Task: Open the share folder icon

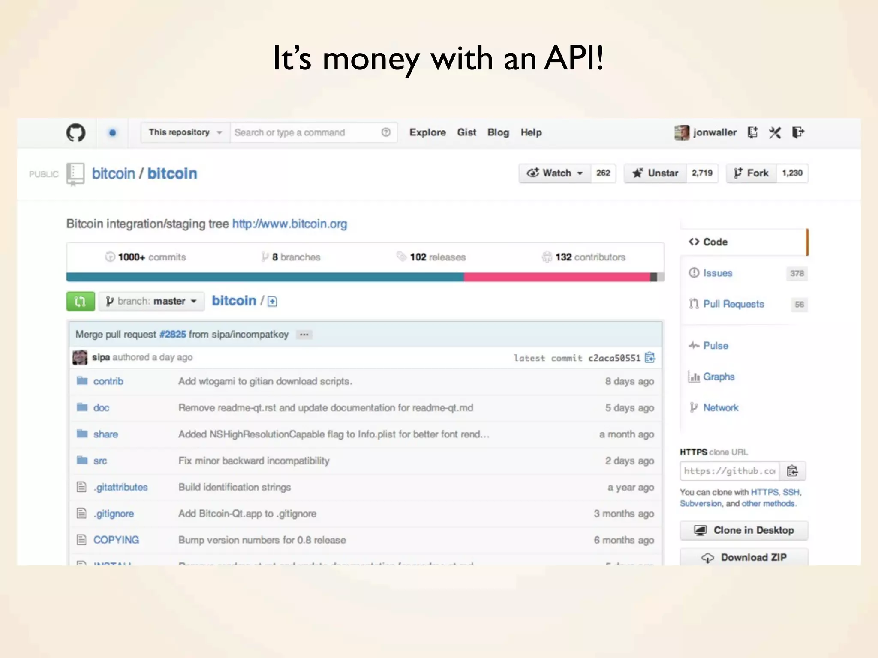Action: (82, 434)
